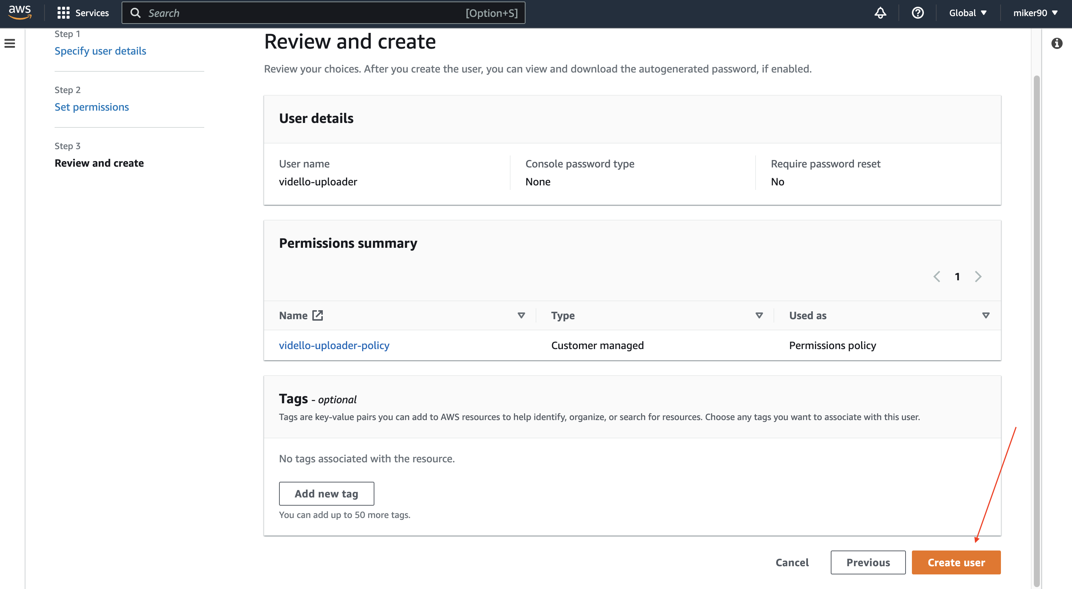
Task: Click the Add new tag button
Action: coord(326,493)
